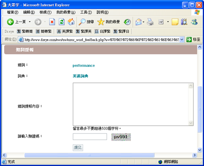
Task: Click the page icon in address bar
Action: click(21, 40)
